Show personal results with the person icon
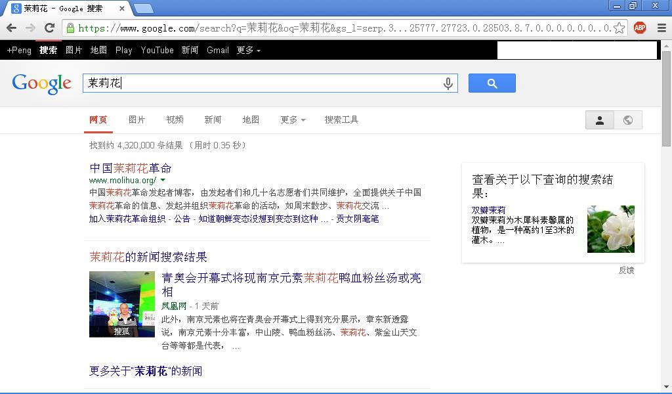This screenshot has width=672, height=394. [x=600, y=120]
